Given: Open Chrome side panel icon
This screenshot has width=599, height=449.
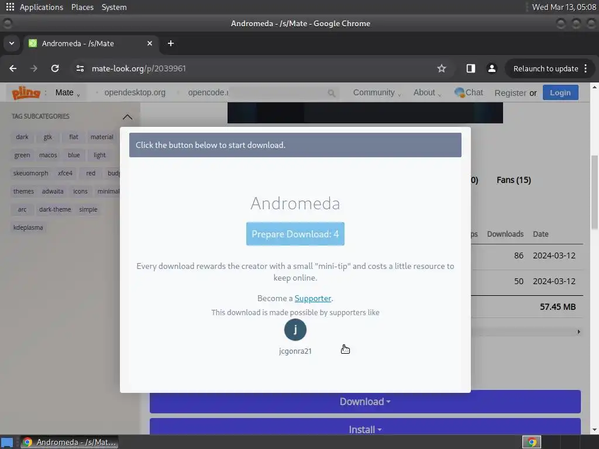Looking at the screenshot, I should 471,68.
